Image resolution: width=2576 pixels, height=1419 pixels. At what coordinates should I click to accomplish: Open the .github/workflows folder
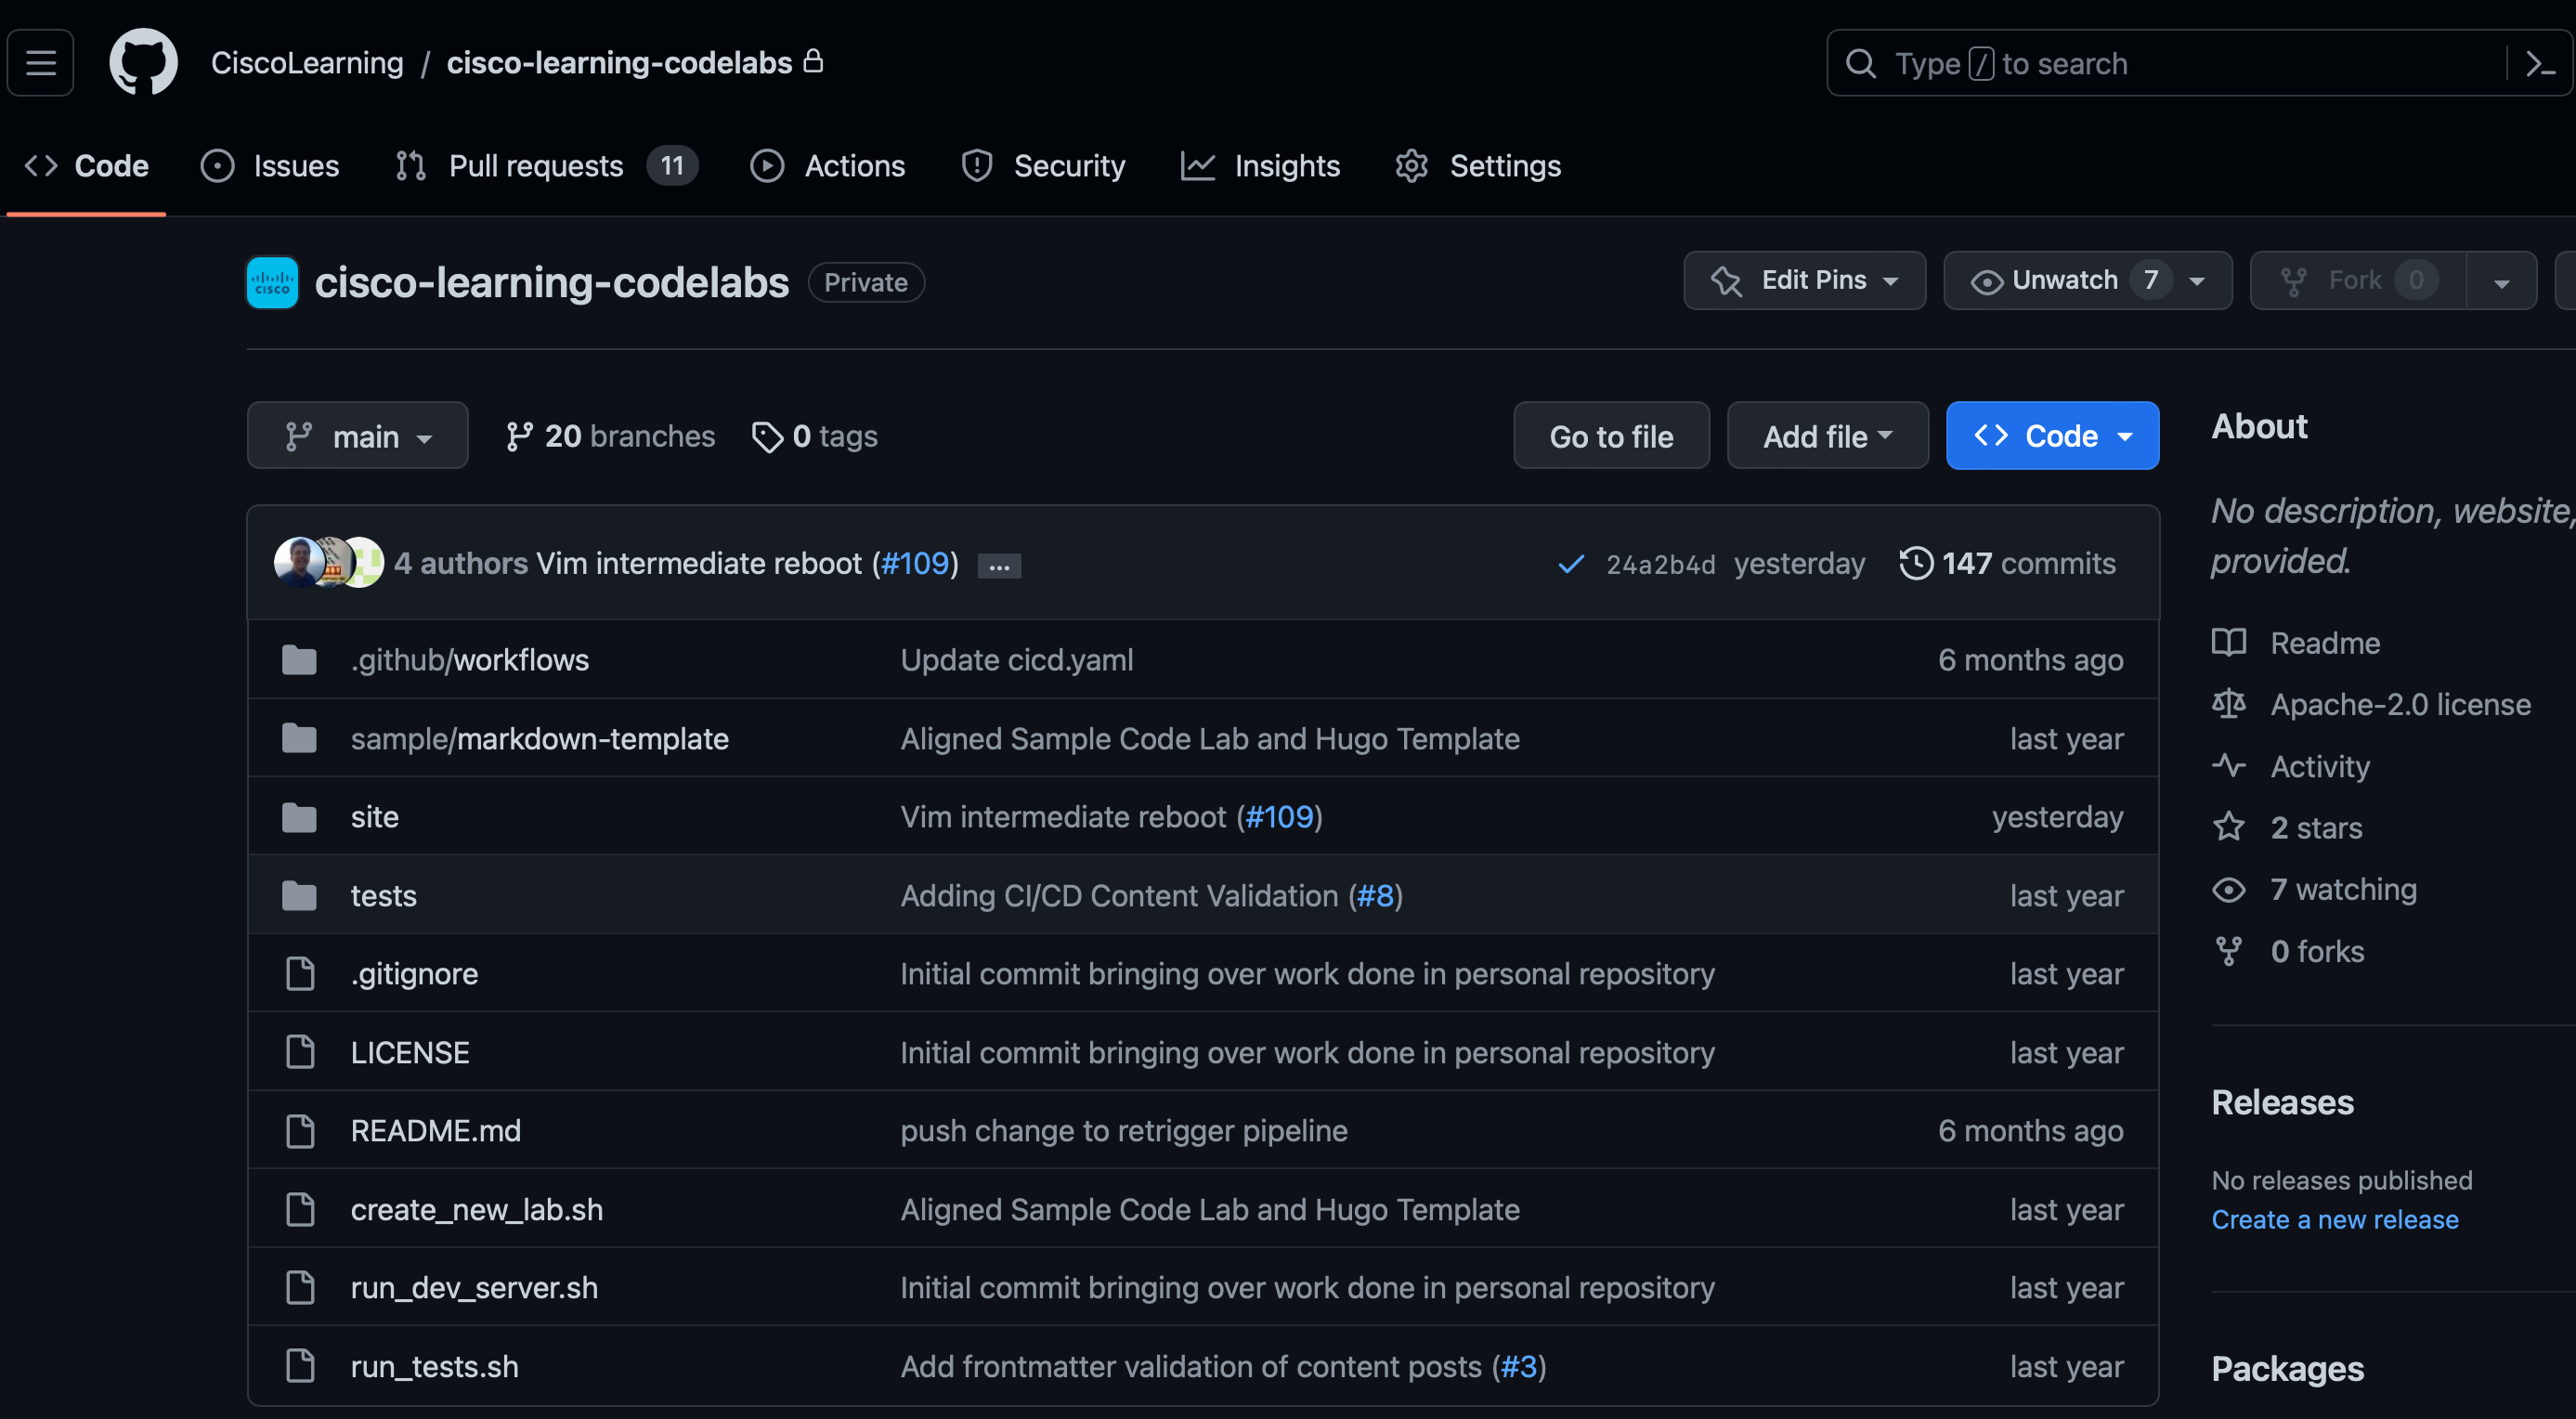(470, 660)
